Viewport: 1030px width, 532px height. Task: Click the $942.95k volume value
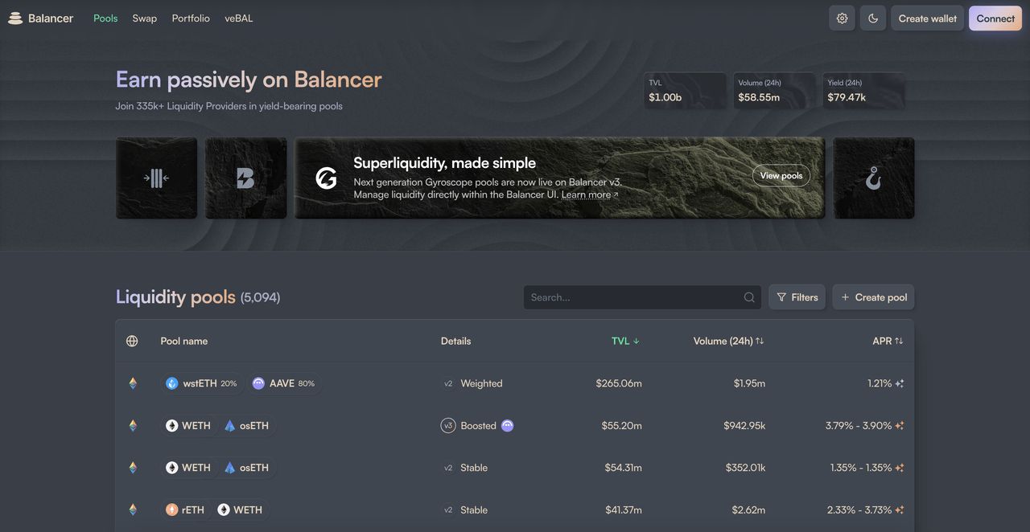click(x=744, y=426)
